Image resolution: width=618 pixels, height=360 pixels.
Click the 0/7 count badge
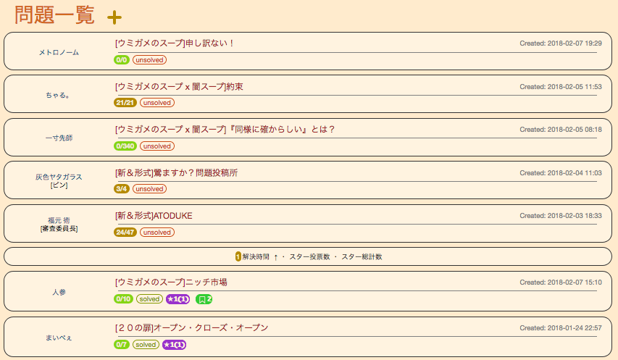click(122, 345)
